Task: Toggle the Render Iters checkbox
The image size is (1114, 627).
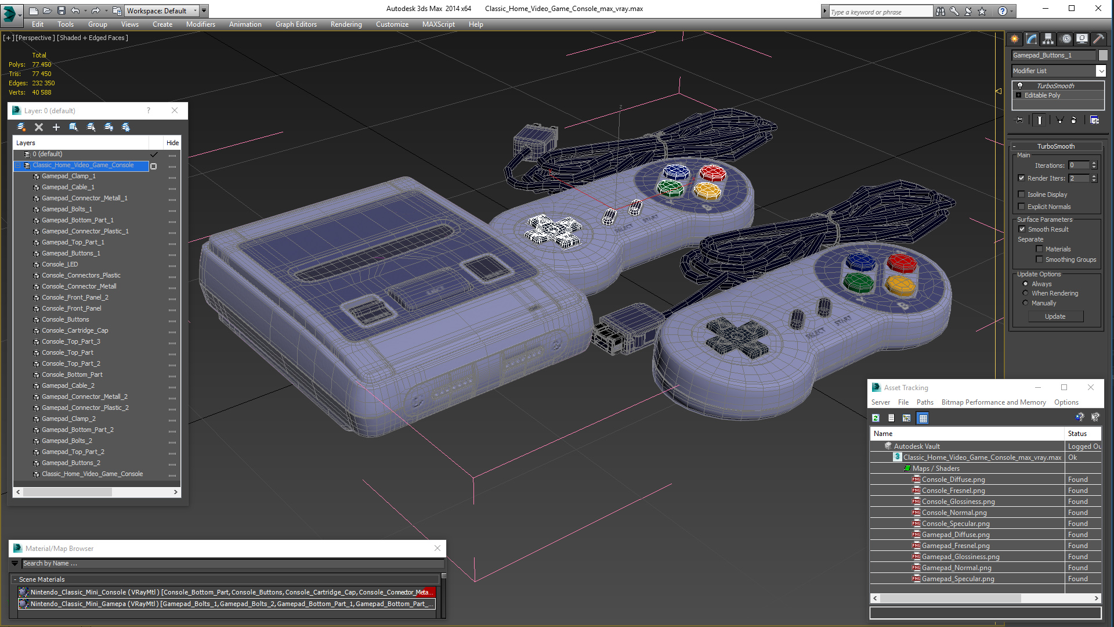Action: 1021,178
